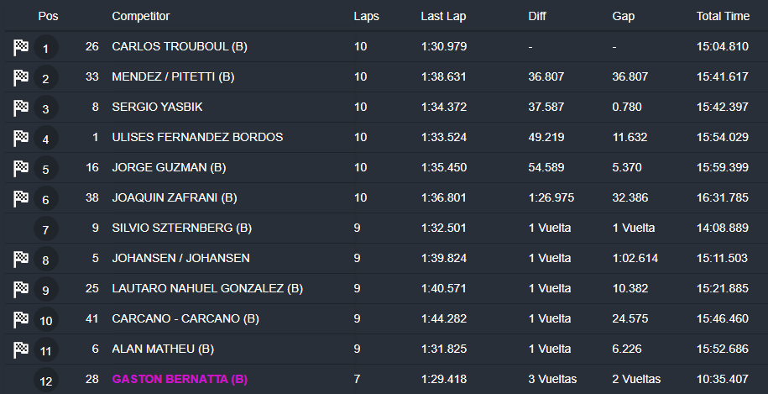The height and width of the screenshot is (394, 768).
Task: Sort by the Pos column header
Action: coord(48,16)
